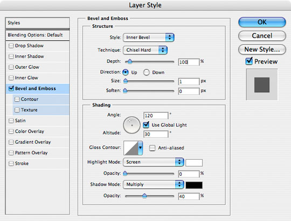The height and width of the screenshot is (221, 291).
Task: Toggle the Use Global Light checkbox
Action: click(x=146, y=125)
